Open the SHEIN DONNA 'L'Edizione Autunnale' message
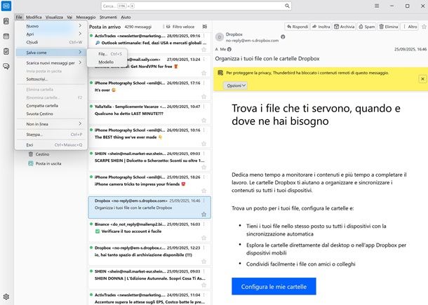This screenshot has height=305, width=428. (x=149, y=278)
